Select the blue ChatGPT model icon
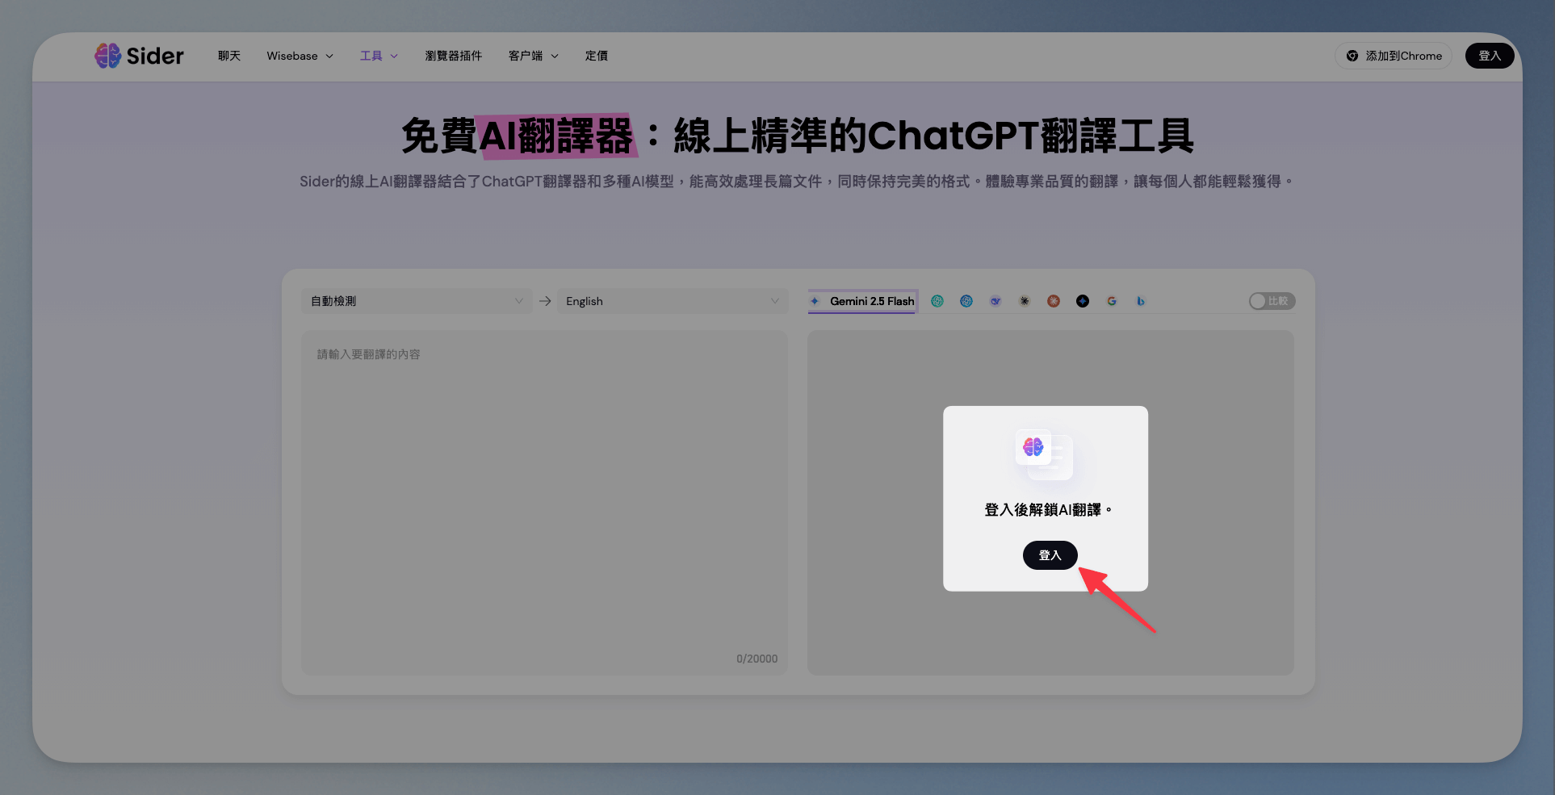This screenshot has height=795, width=1555. tap(966, 301)
